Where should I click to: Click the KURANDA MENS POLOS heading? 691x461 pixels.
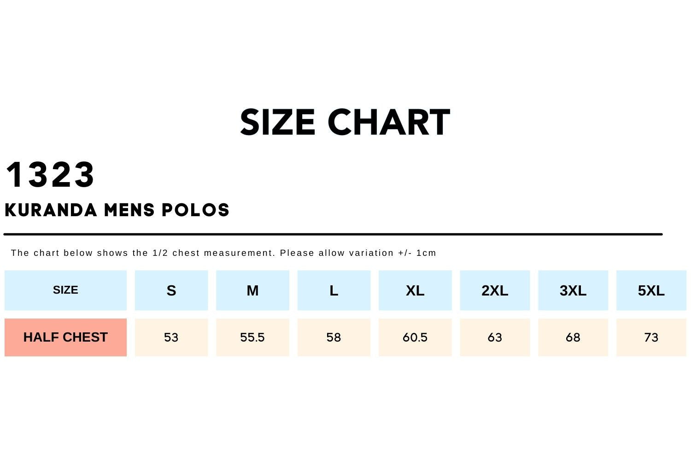click(117, 210)
